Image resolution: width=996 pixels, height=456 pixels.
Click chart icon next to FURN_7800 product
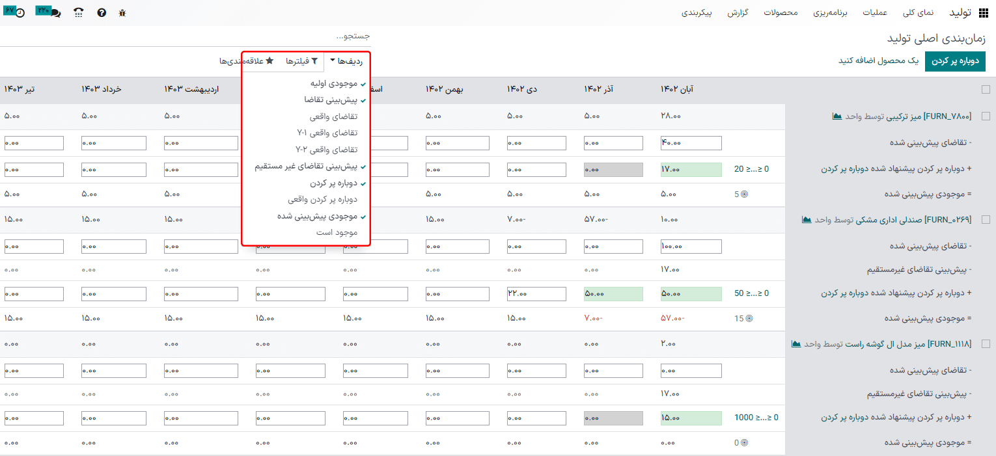point(837,116)
